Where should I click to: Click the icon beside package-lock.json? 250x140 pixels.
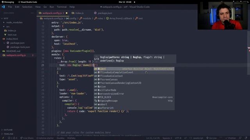(8, 47)
